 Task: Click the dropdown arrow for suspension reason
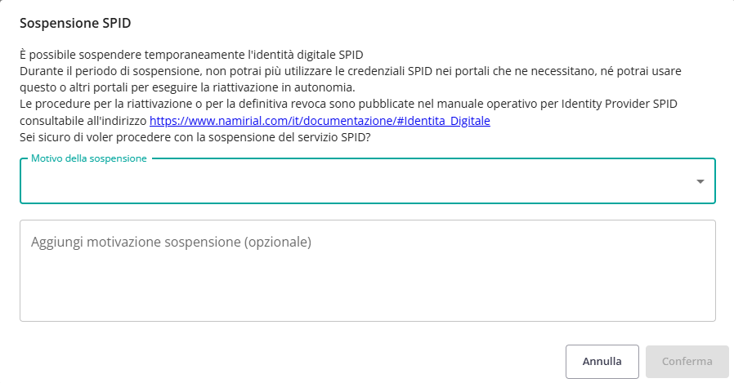coord(700,181)
